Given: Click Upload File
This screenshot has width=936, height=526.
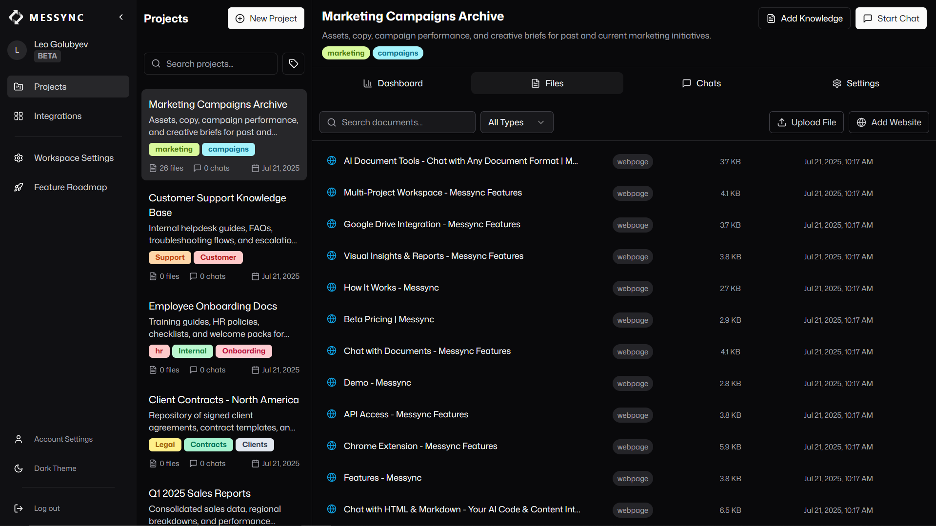Looking at the screenshot, I should pyautogui.click(x=806, y=122).
